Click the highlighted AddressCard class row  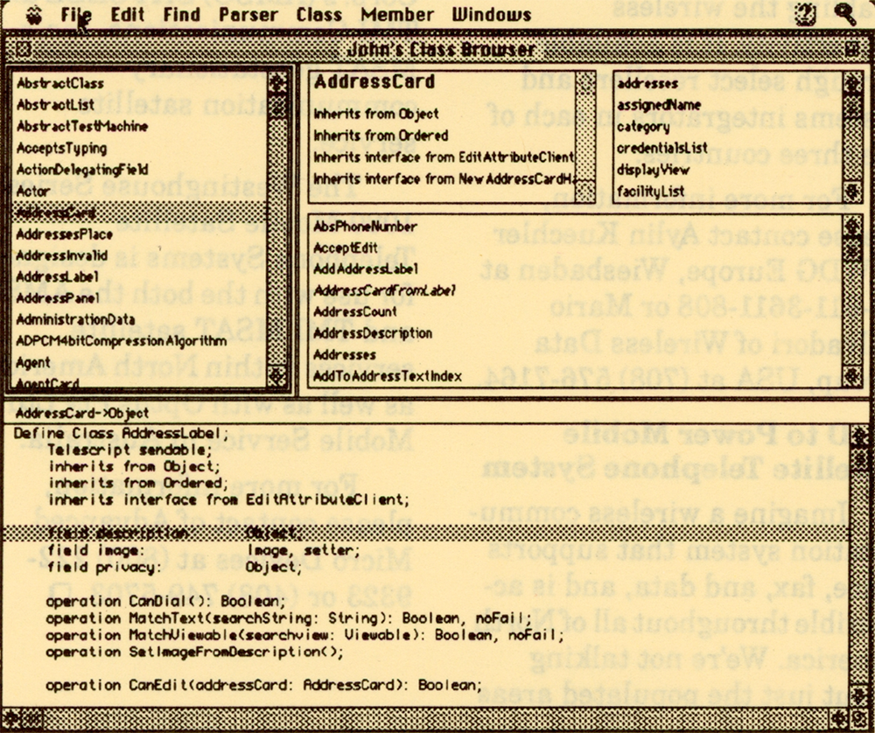pyautogui.click(x=139, y=213)
